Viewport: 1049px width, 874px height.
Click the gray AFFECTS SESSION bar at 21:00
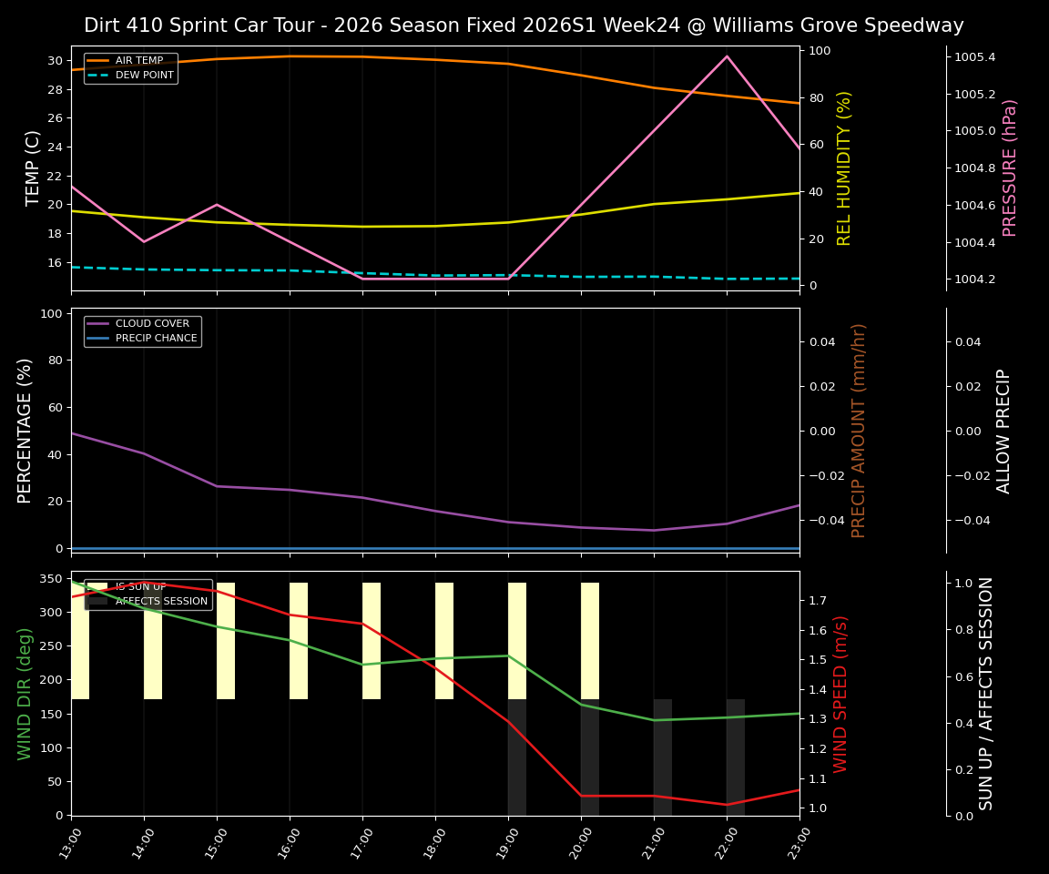(x=664, y=756)
